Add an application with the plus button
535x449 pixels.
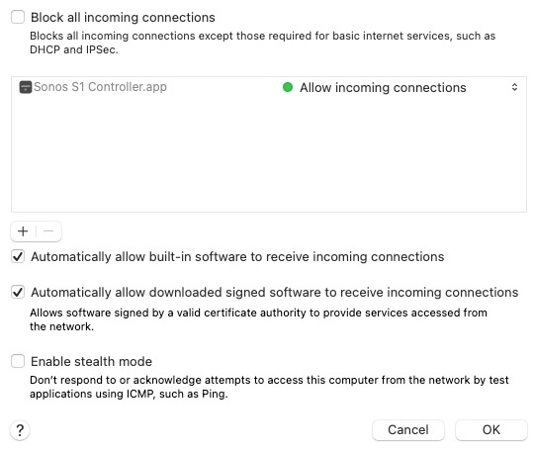tap(23, 231)
